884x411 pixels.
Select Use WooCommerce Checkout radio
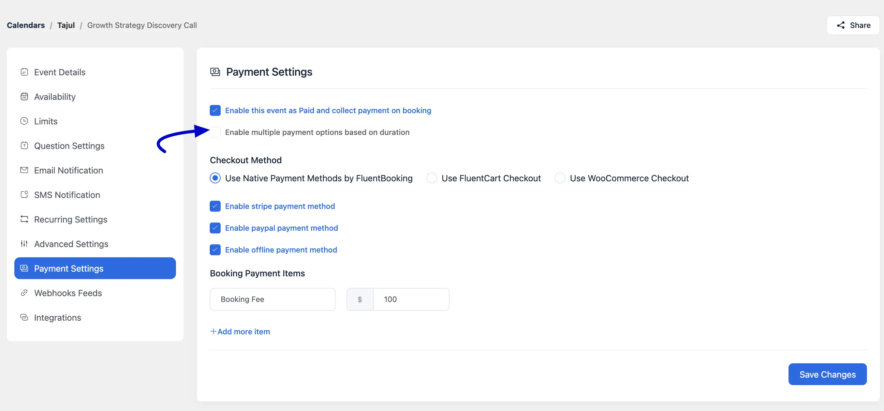tap(560, 178)
